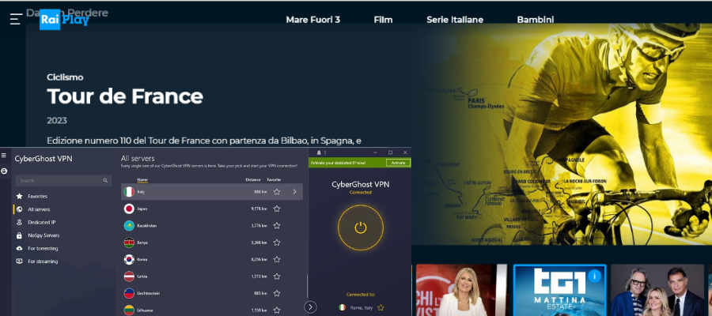712x316 pixels.
Task: Sort servers by Favorite column
Action: 274,180
